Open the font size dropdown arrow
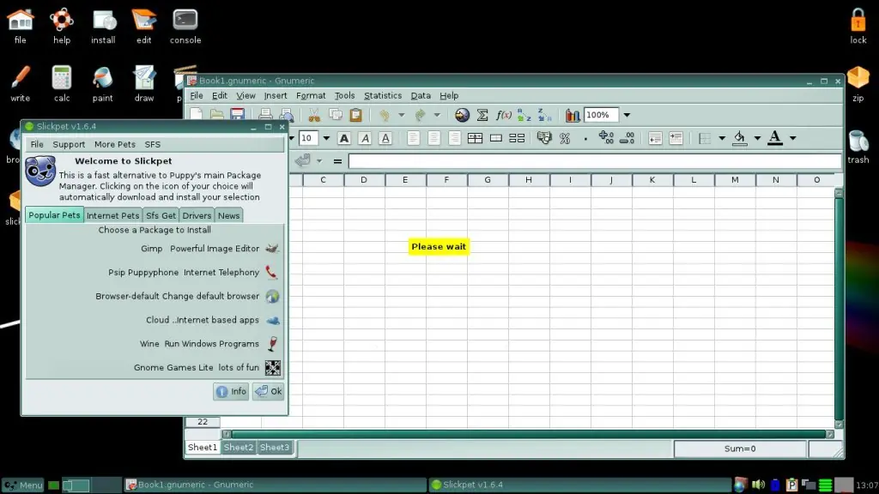 (326, 138)
